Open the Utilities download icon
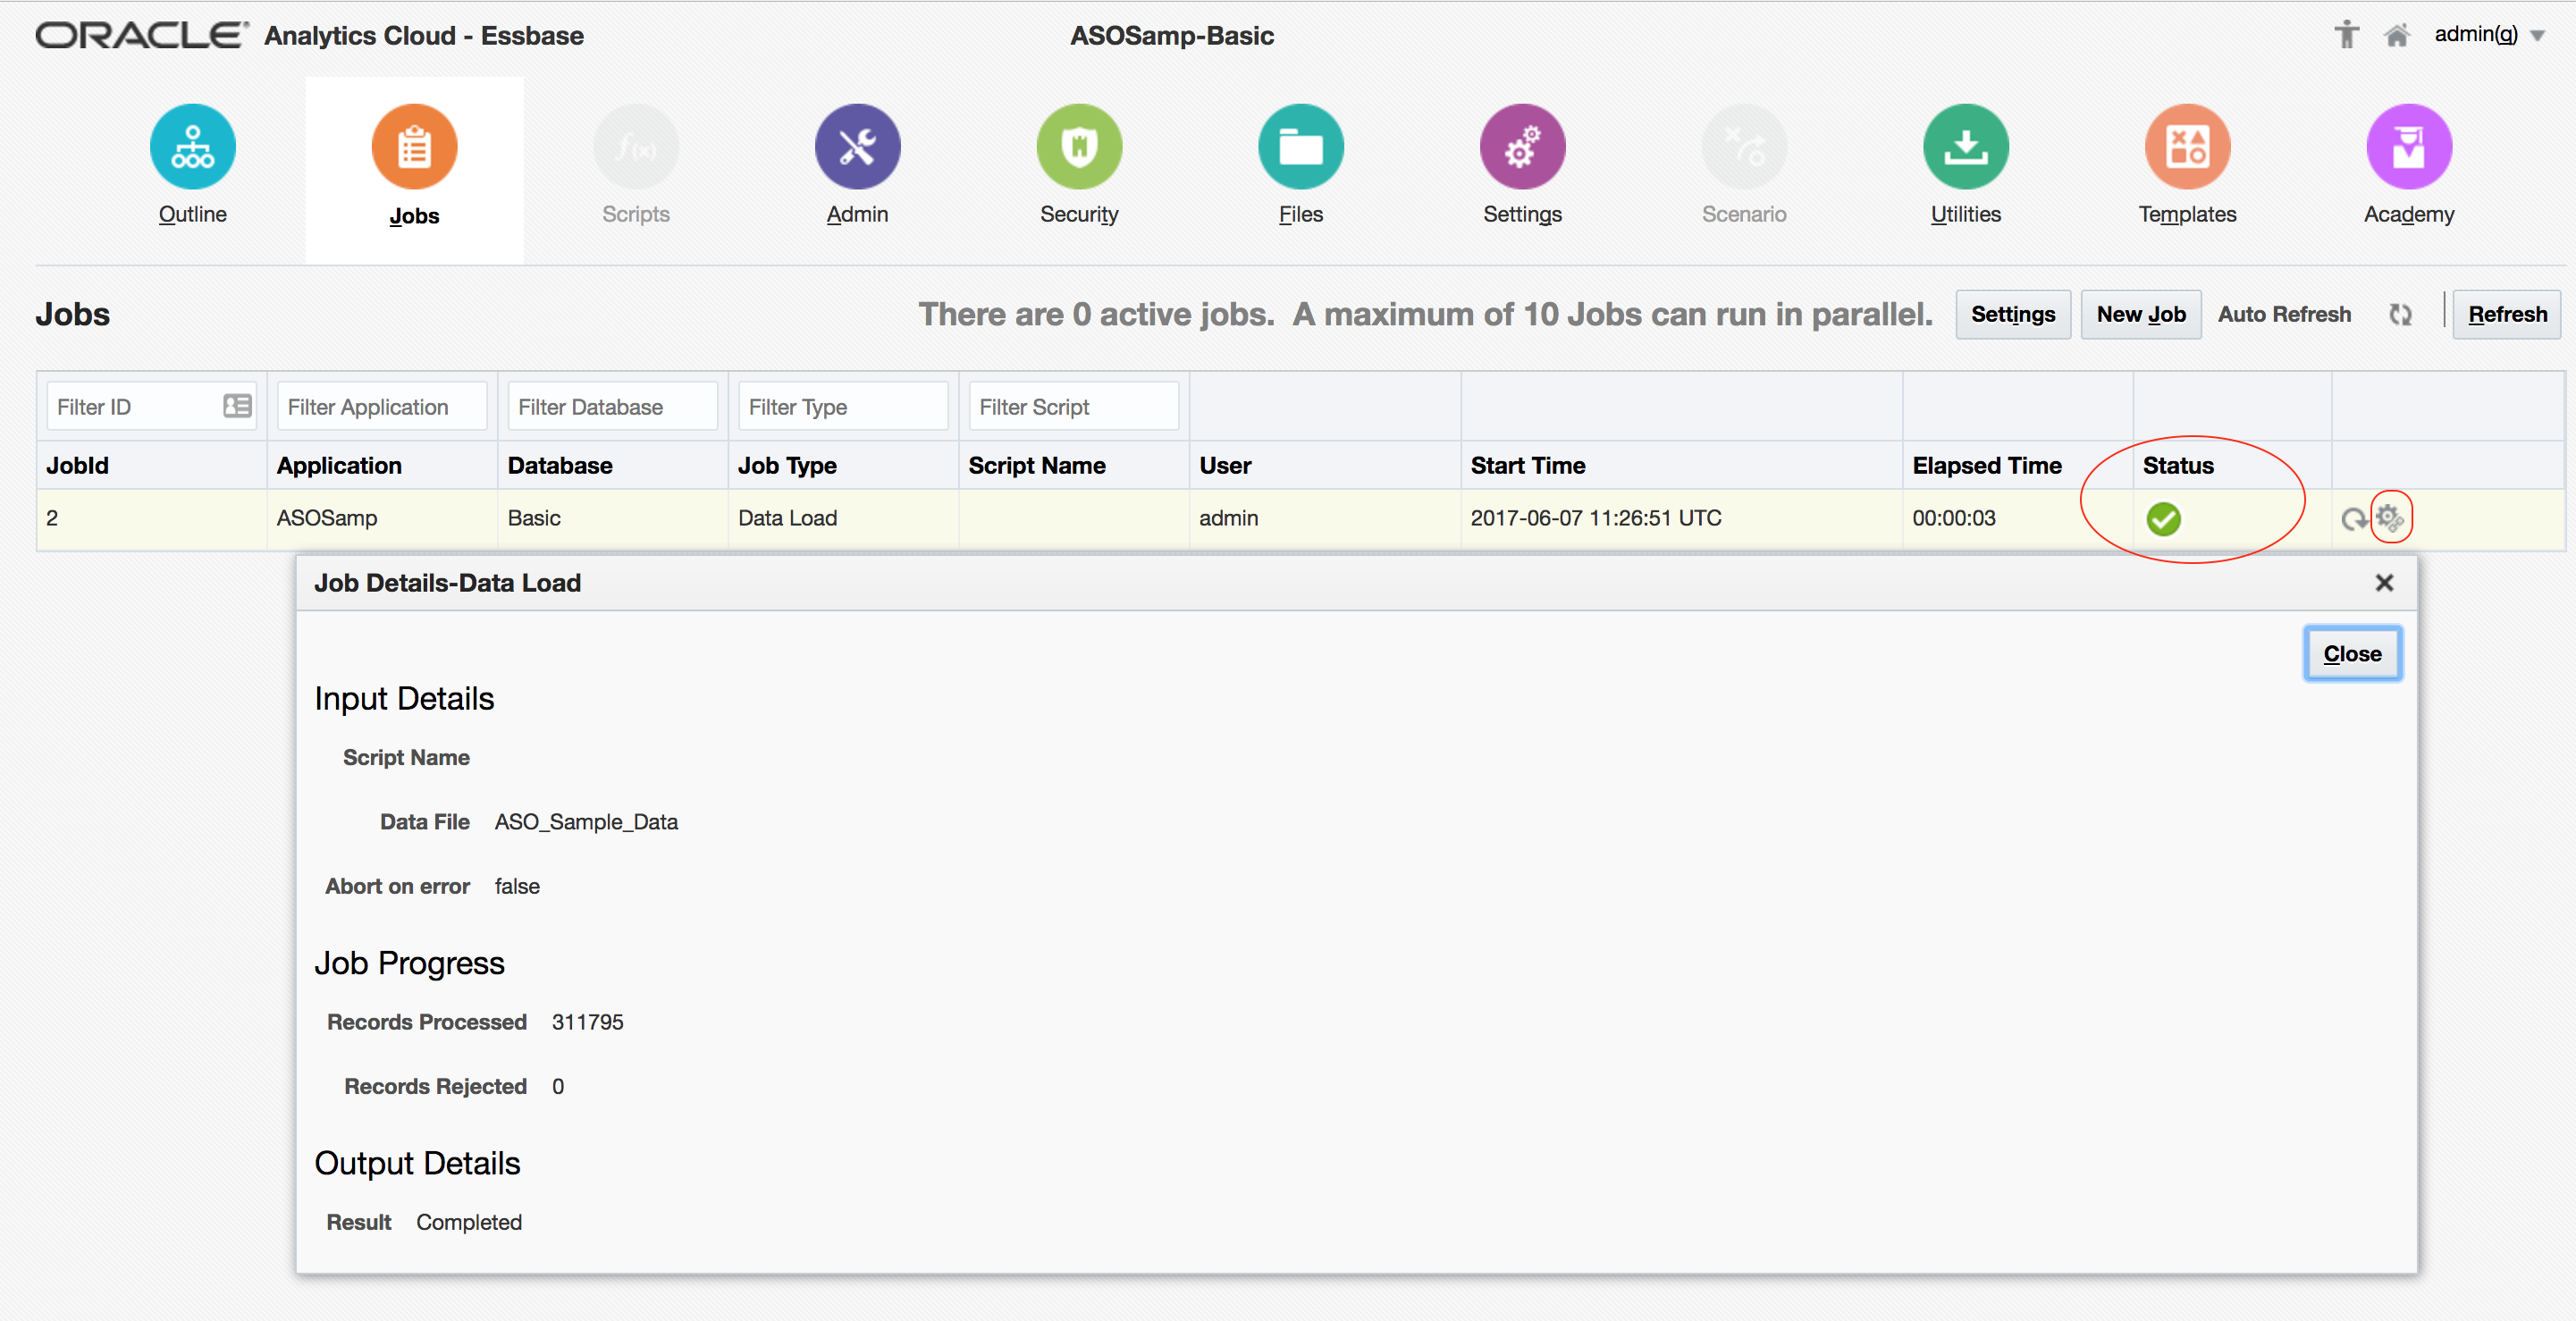Image resolution: width=2576 pixels, height=1321 pixels. click(1965, 147)
